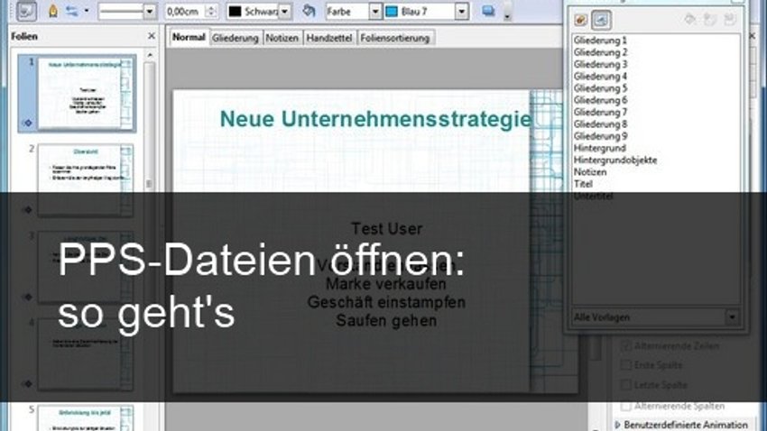This screenshot has height=431, width=767.
Task: Select Gliederung 5 in the styles list
Action: [x=600, y=88]
